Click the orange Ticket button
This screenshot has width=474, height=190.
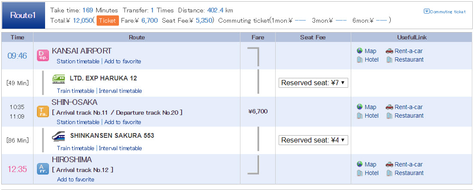(108, 21)
